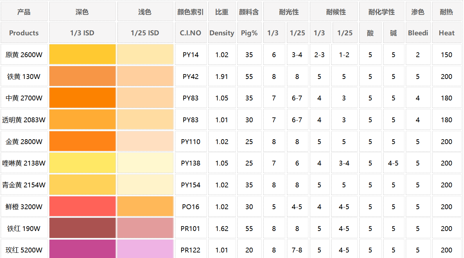This screenshot has width=464, height=258.
Task: Click the deep color swatch for 原黄 2600W
Action: tap(82, 54)
